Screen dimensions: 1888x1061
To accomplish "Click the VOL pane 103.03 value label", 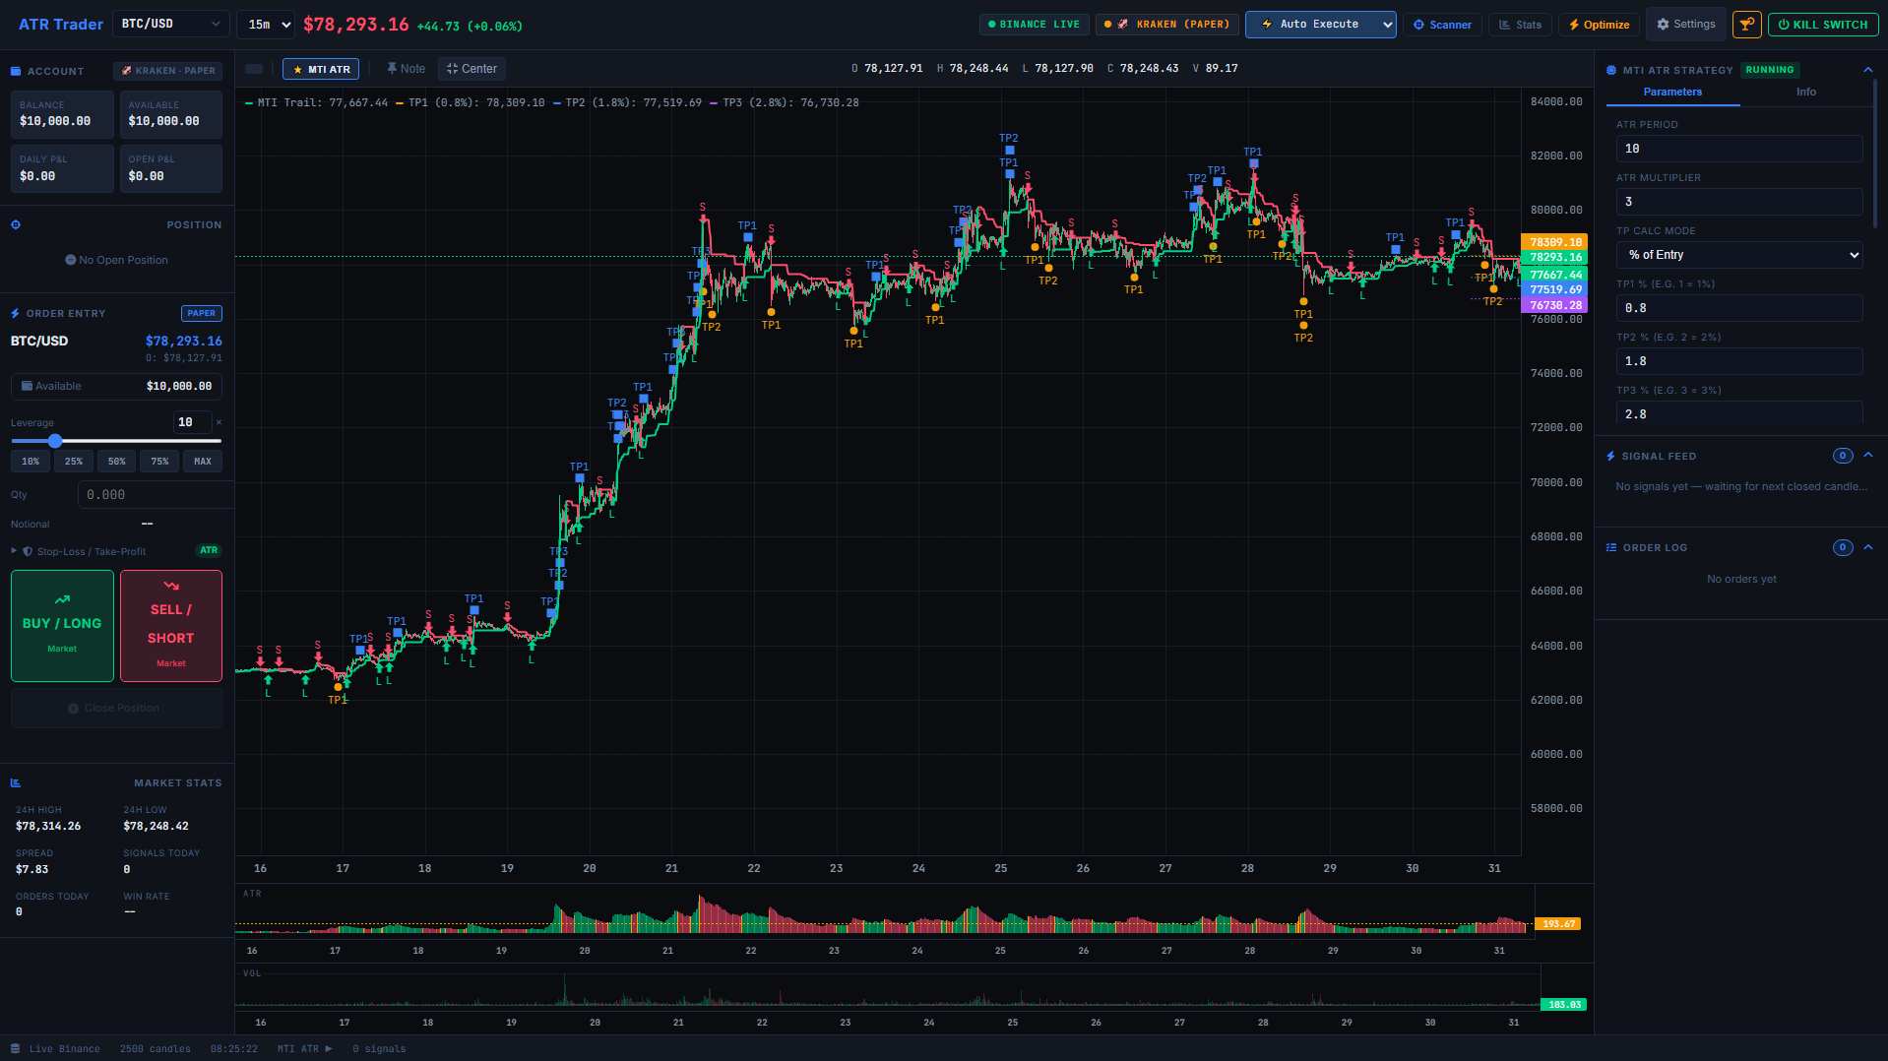I will coord(1563,1005).
